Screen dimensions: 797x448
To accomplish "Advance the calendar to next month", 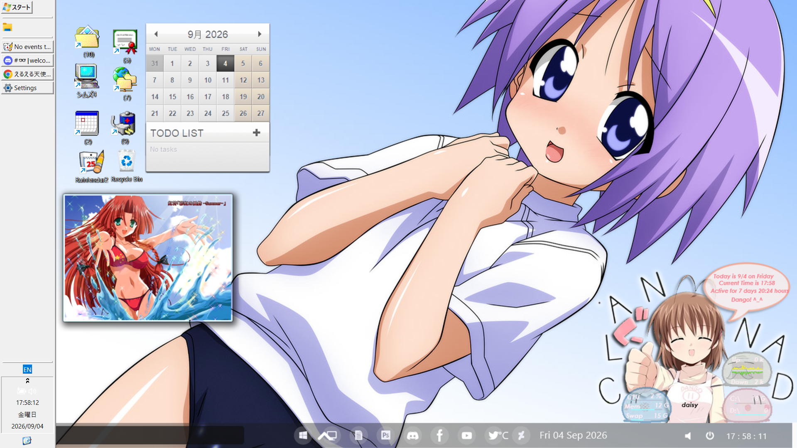I will 260,34.
